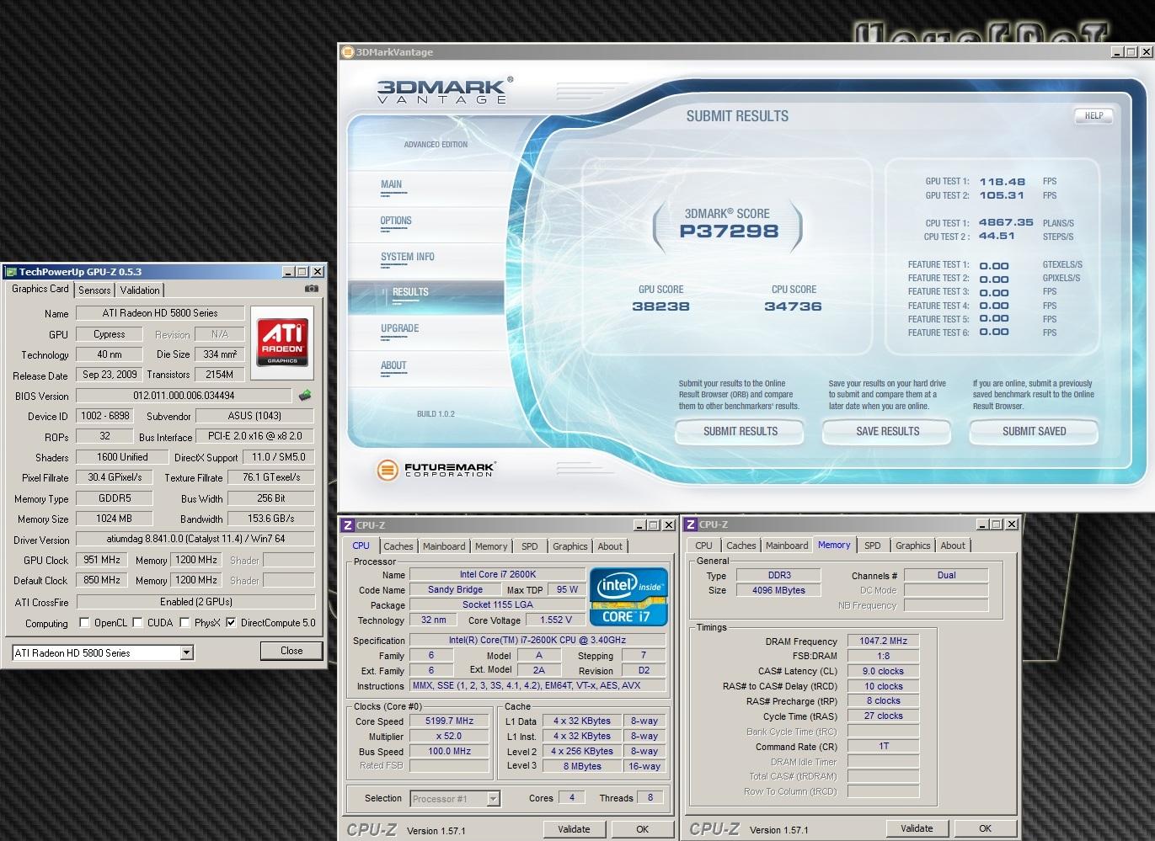Click the GPU score 38238
1155x841 pixels.
tap(660, 306)
